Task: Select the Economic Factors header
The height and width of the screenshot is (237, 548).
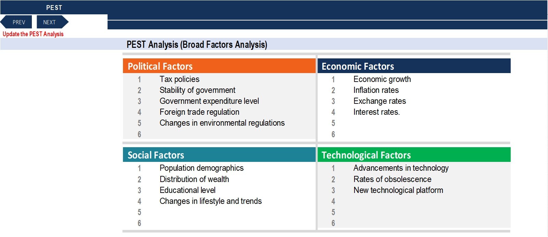Action: pos(414,66)
